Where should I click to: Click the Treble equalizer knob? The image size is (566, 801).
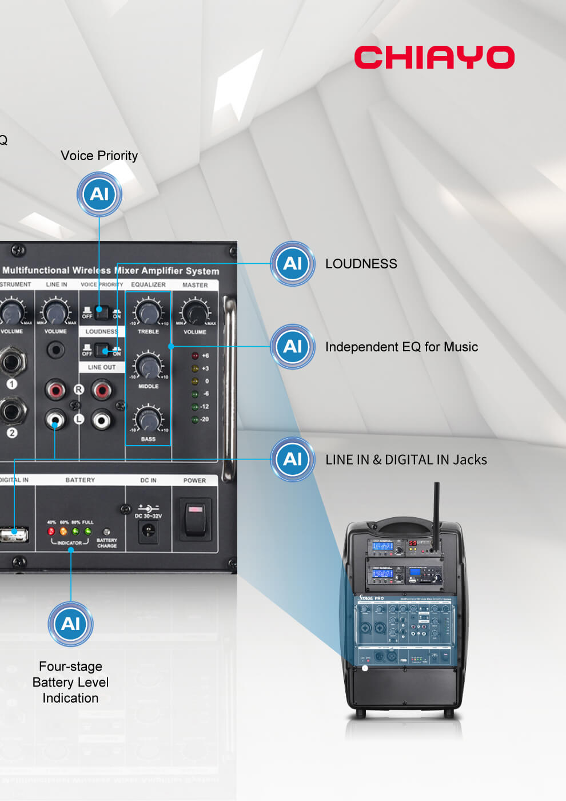pos(149,312)
